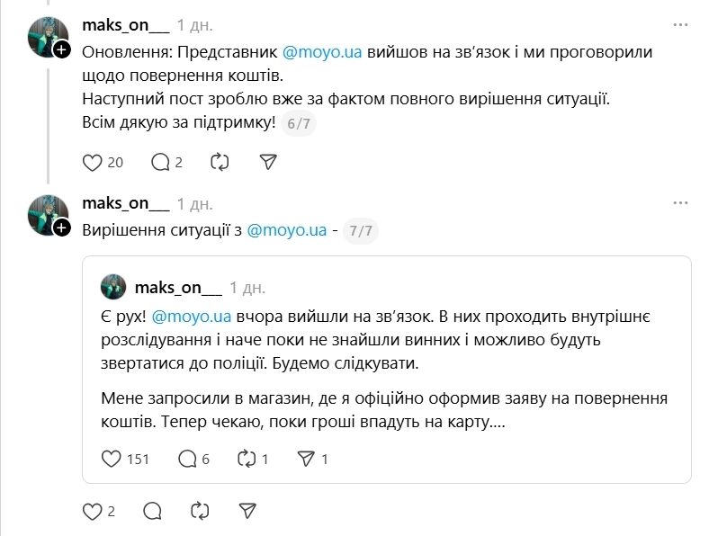This screenshot has width=718, height=536.
Task: Open replies on the 6/7 update post
Action: (160, 162)
